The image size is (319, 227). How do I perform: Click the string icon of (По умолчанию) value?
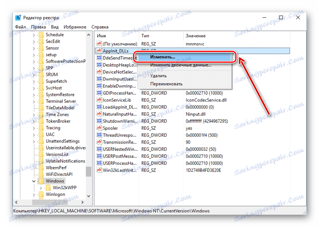click(99, 43)
